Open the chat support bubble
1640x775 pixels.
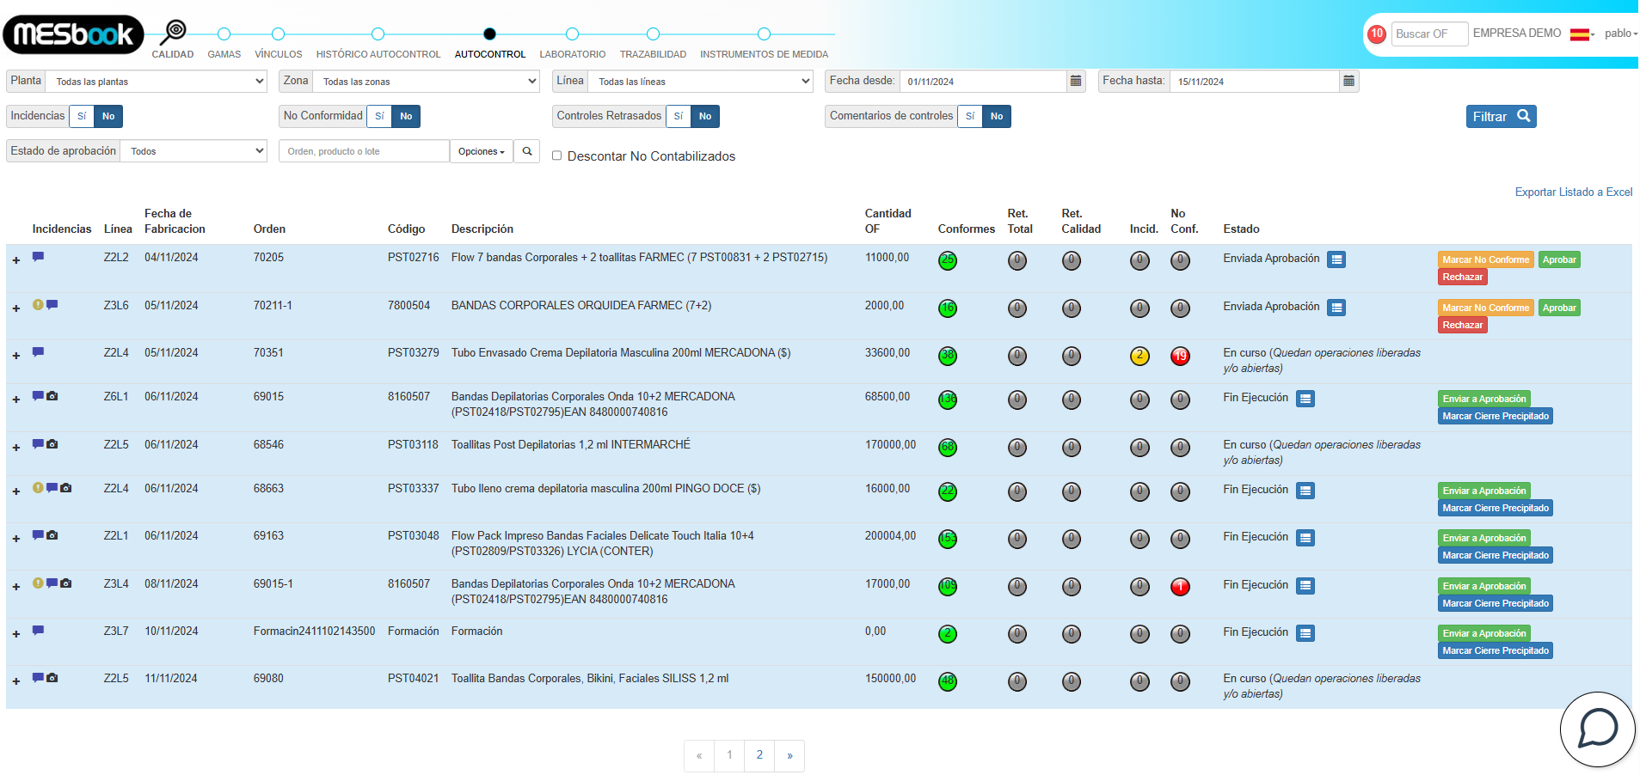[x=1597, y=729]
